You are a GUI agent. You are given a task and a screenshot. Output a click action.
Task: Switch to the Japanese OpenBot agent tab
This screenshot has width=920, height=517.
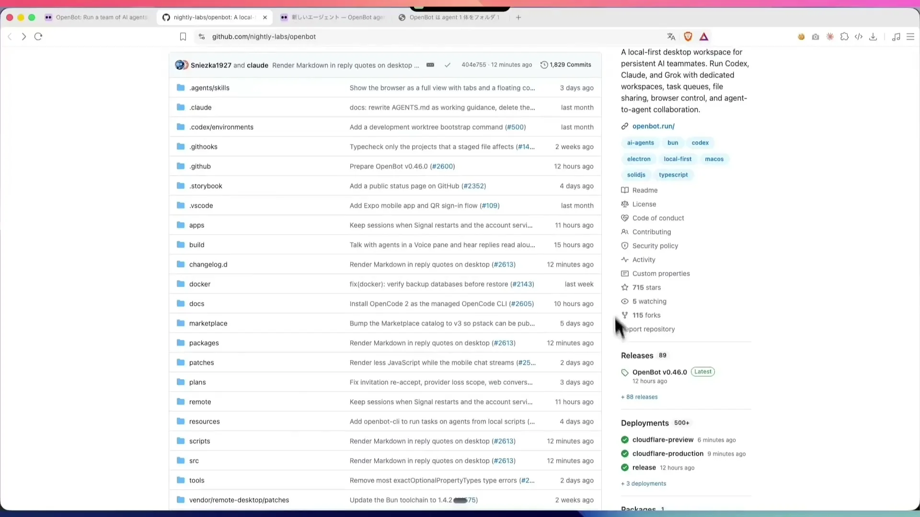(x=333, y=17)
